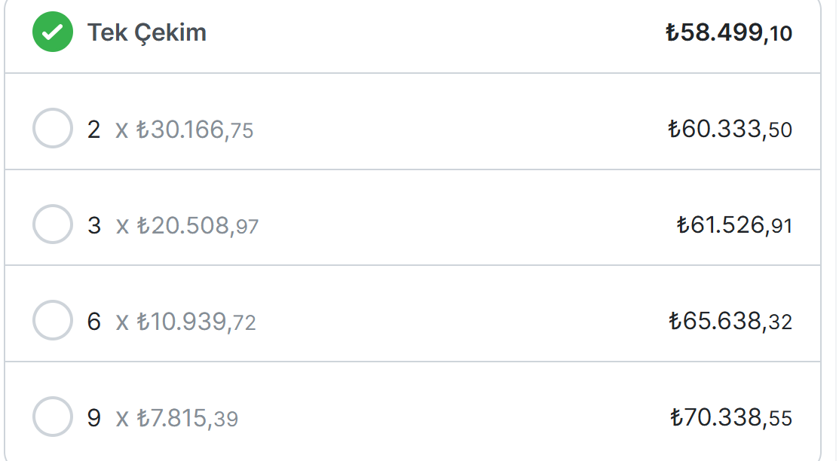
Task: Click the ₺60.333,50 total price
Action: (730, 129)
